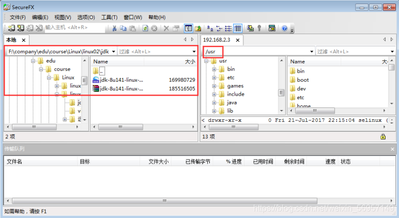Close the 192.168.2.3 tab
The width and height of the screenshot is (399, 218).
click(x=238, y=40)
